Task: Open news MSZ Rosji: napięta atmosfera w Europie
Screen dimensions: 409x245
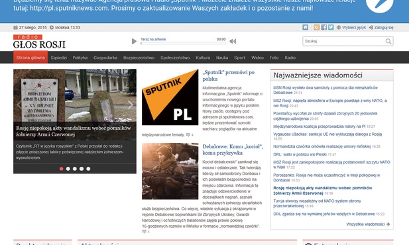Action: (330, 103)
